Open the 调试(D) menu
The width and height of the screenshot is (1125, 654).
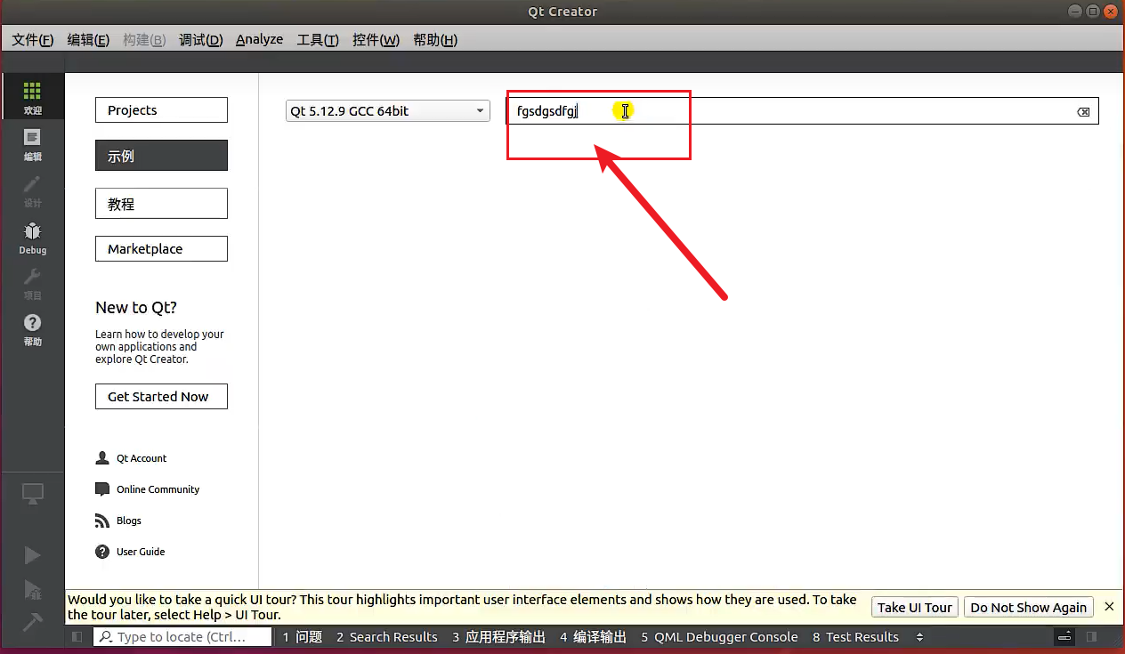200,40
